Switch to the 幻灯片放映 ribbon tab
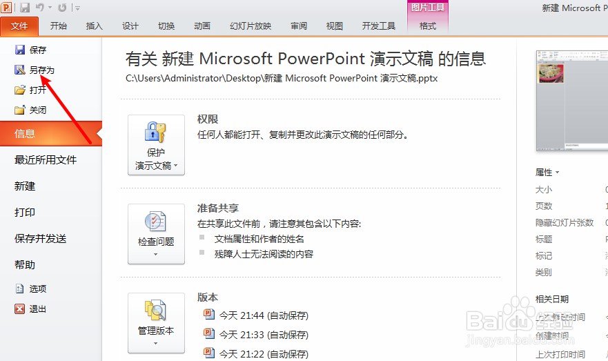 tap(251, 26)
